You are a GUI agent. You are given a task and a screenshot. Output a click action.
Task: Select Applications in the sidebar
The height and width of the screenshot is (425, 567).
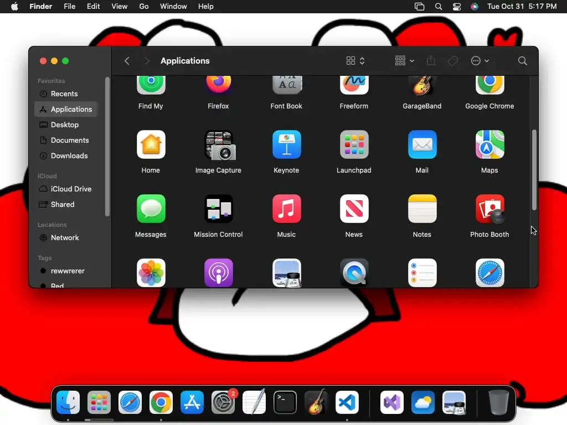tap(66, 109)
